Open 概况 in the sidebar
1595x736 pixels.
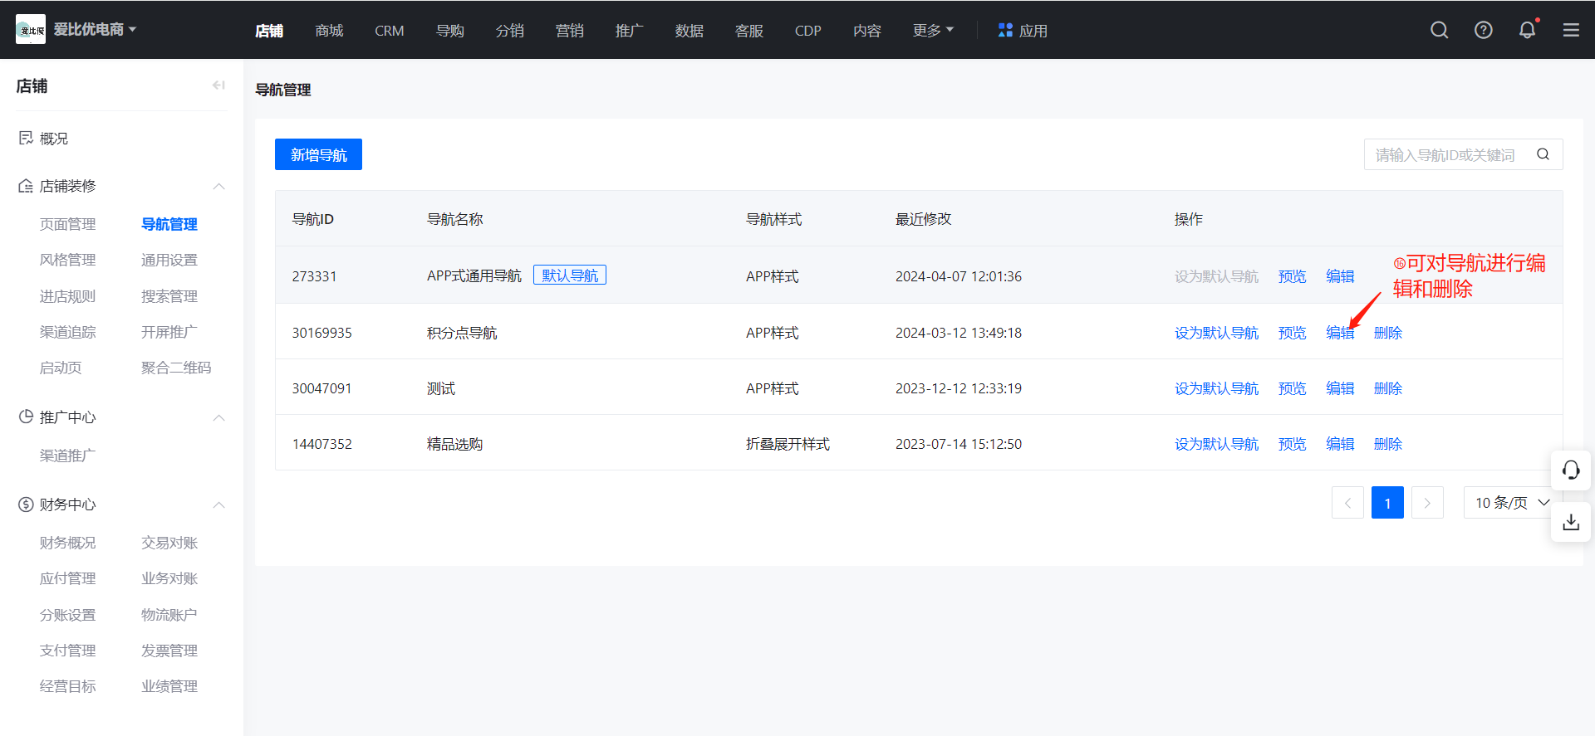click(x=54, y=139)
